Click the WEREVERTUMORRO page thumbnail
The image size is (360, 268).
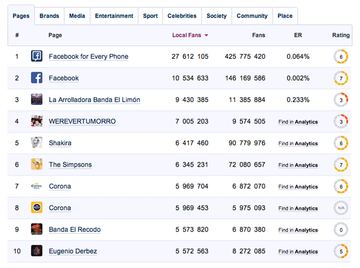[37, 122]
